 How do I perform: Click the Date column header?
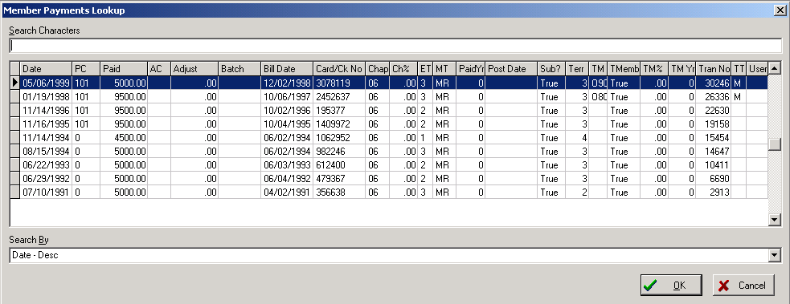tap(46, 69)
